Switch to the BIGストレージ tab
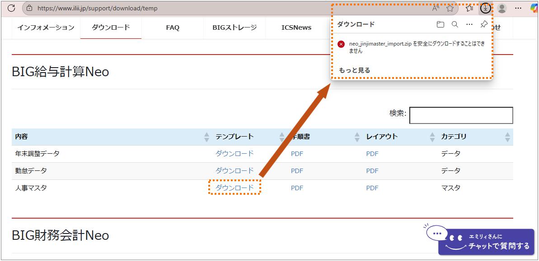Screen dimensions: 539x261 coord(234,27)
